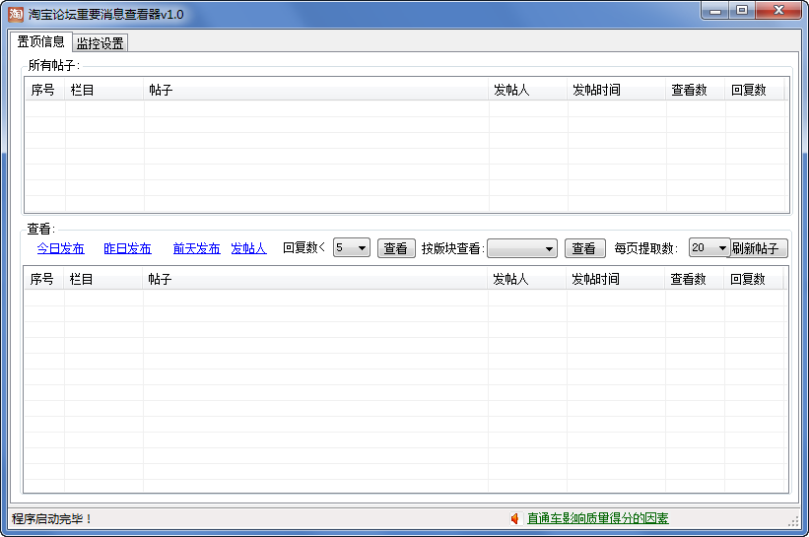Switch to the 置顶信息 tab
The image size is (809, 537).
[40, 41]
